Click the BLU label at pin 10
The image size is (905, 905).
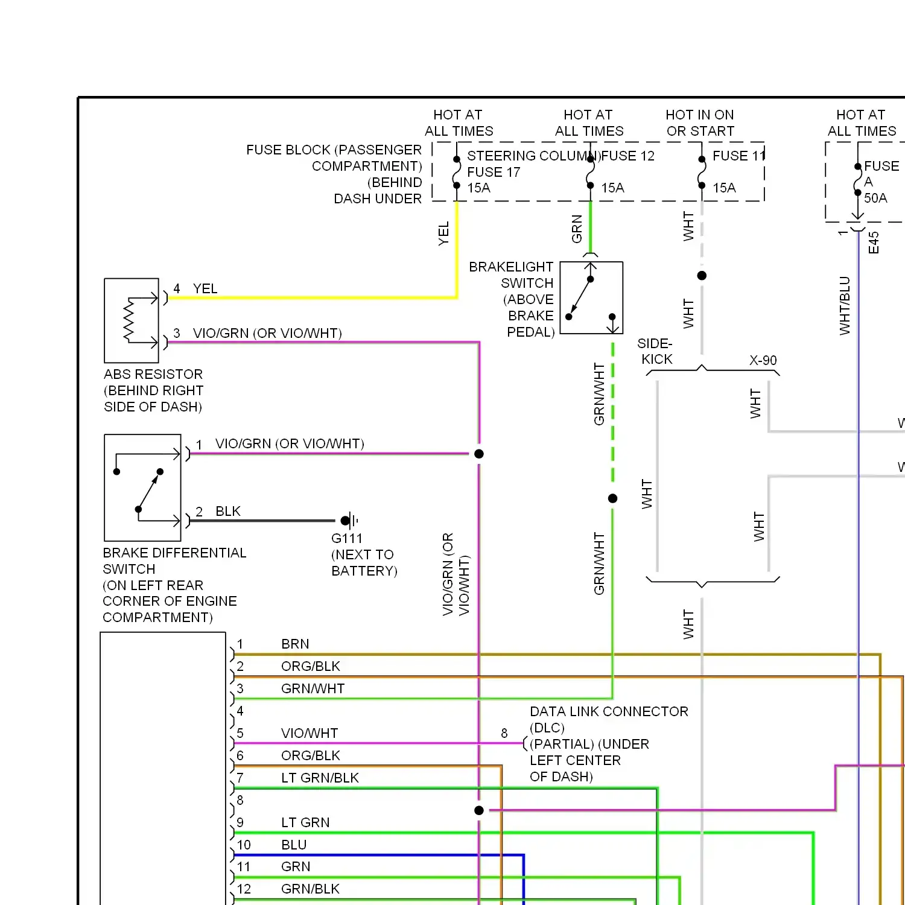[x=294, y=845]
